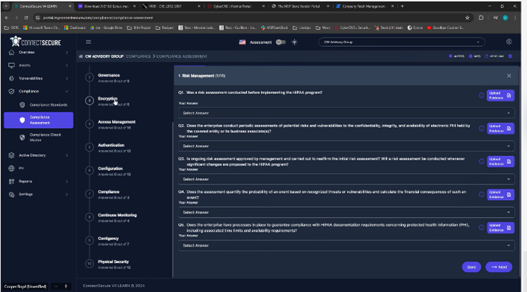Upload evidence for Q2
This screenshot has height=292, width=527.
coord(500,129)
